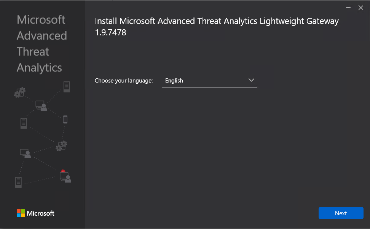Click the version number 1.9.7478 text

point(110,33)
